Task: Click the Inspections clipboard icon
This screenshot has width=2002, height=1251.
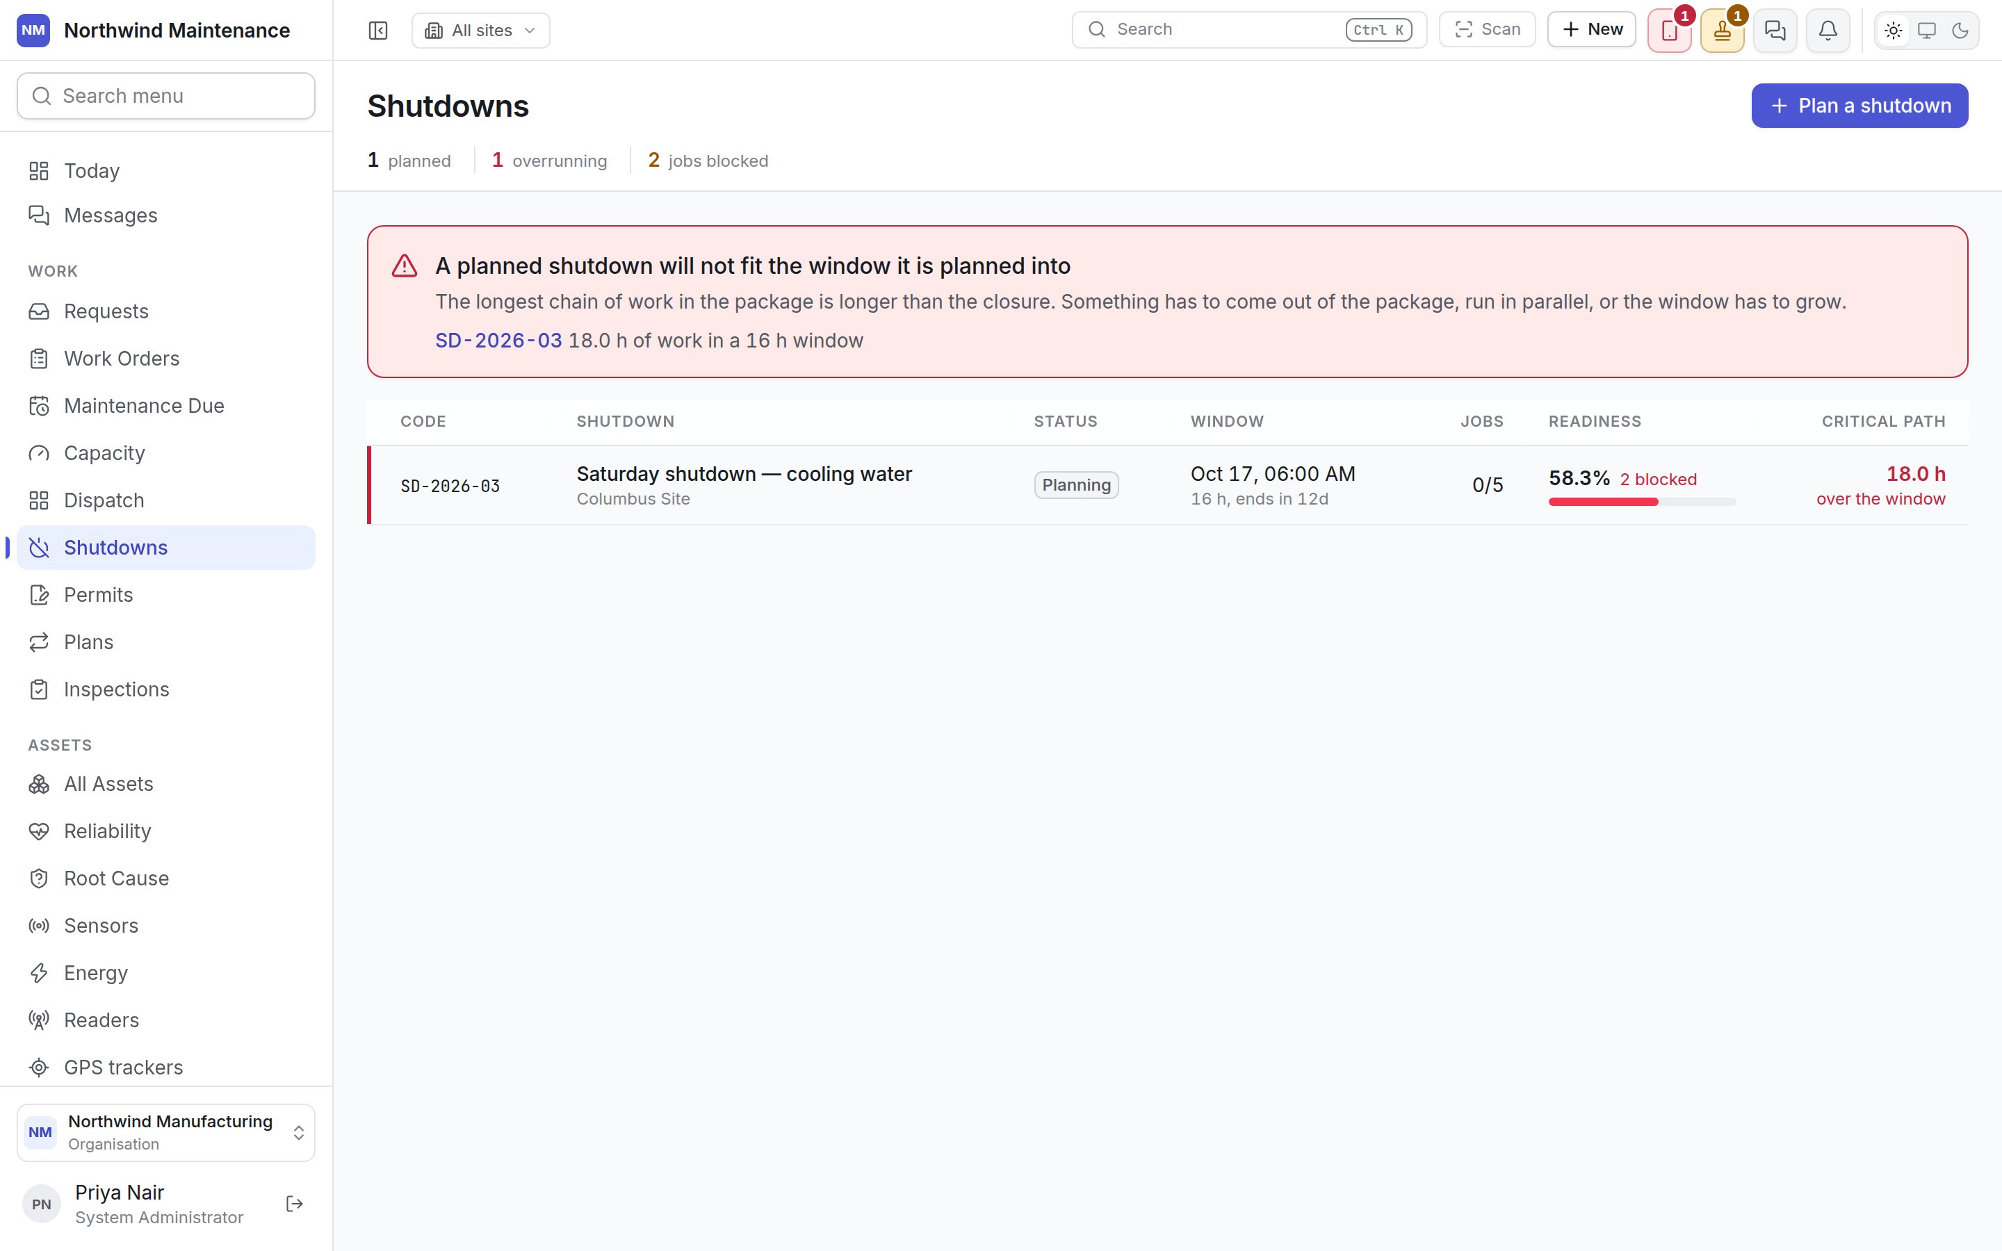Action: (x=39, y=689)
